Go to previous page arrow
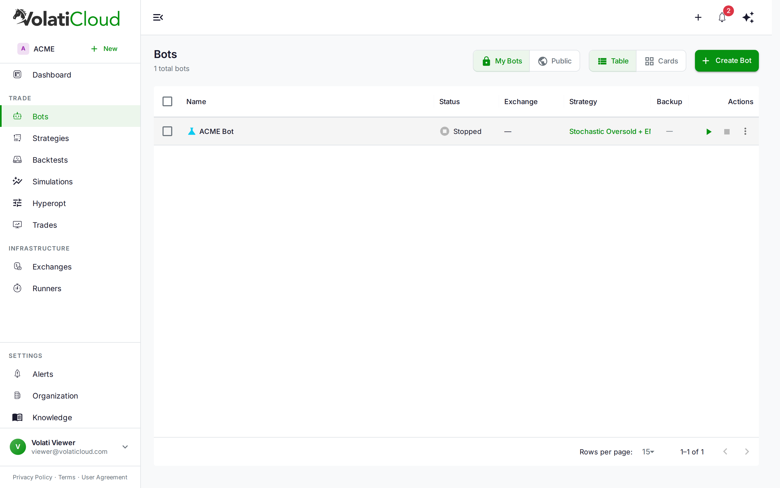780x488 pixels. (x=725, y=451)
